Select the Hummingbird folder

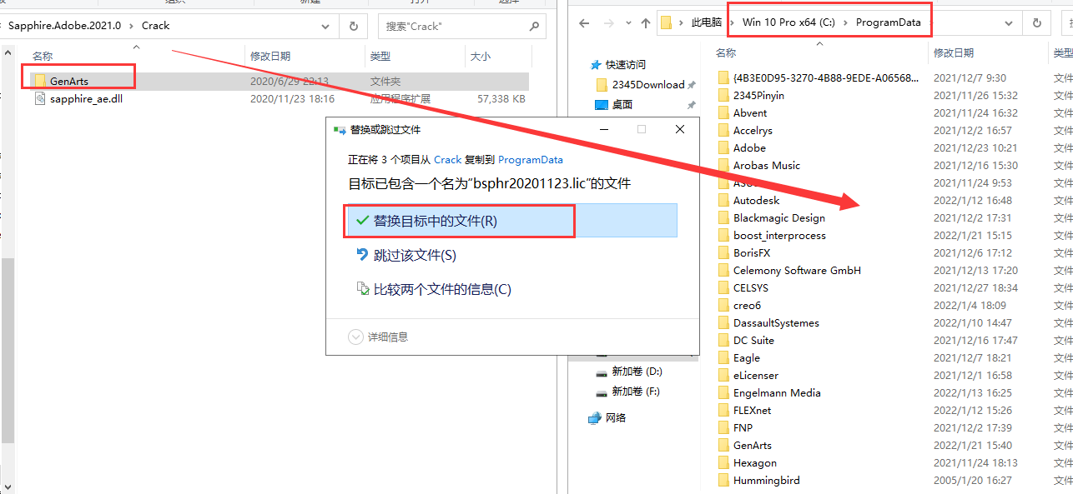[766, 480]
